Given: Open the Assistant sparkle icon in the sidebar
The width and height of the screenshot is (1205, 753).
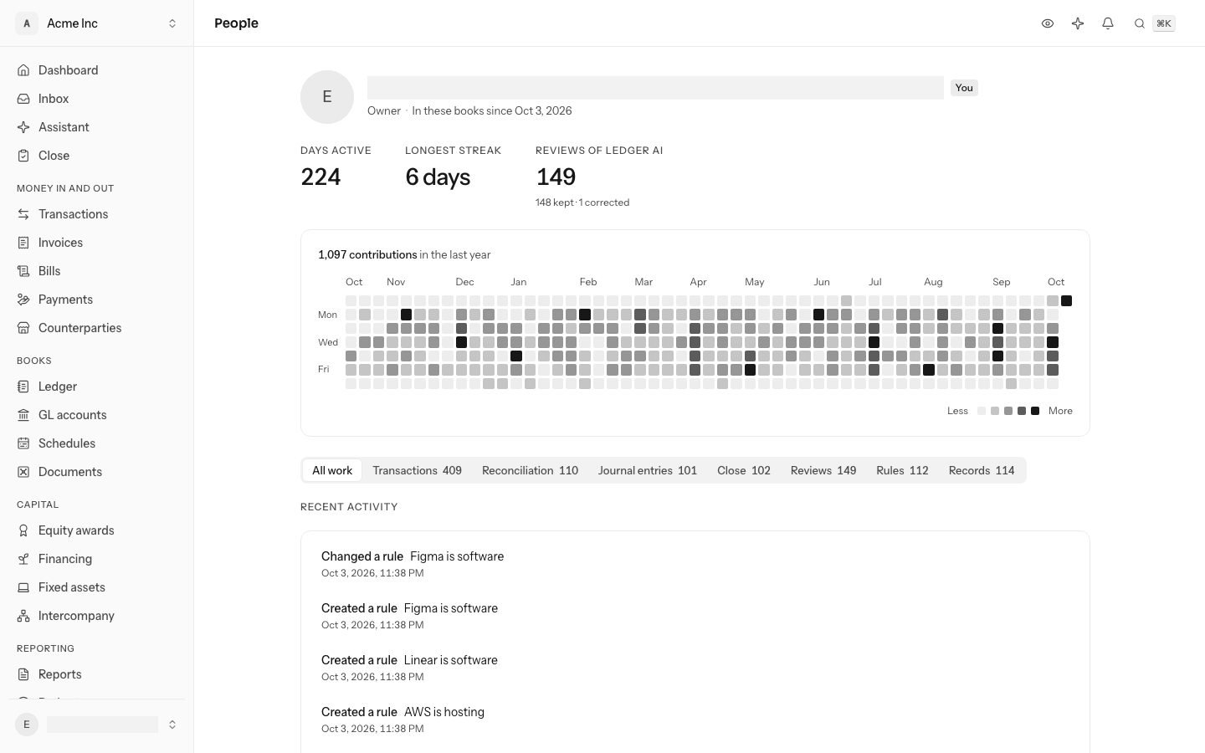Looking at the screenshot, I should click(x=23, y=127).
